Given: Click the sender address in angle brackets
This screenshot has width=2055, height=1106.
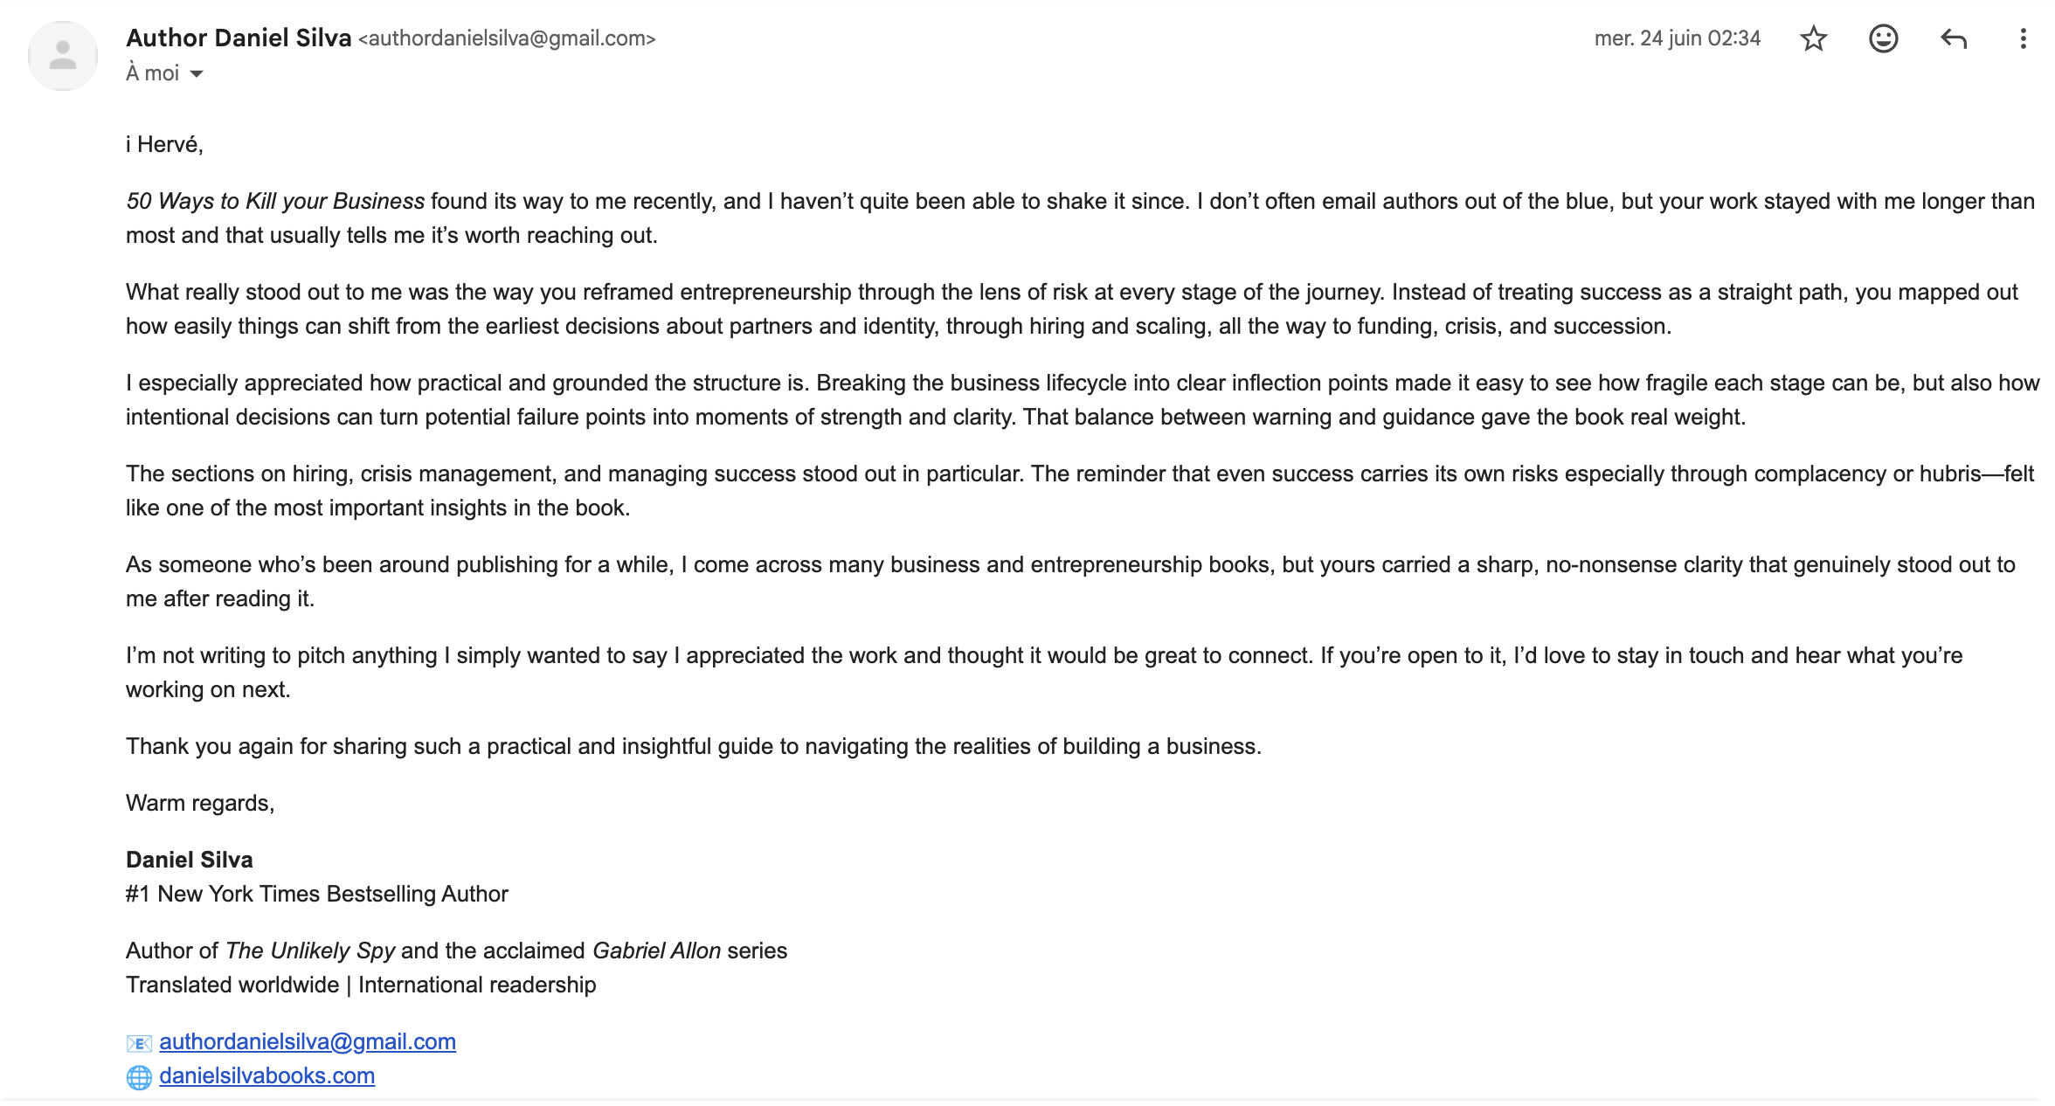Looking at the screenshot, I should (x=507, y=38).
